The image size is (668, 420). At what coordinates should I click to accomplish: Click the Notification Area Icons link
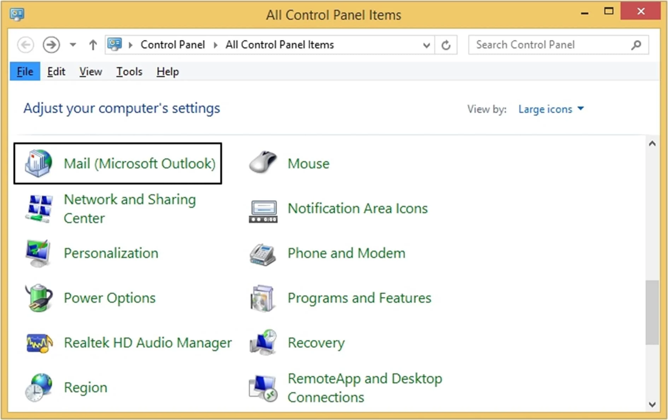pyautogui.click(x=358, y=209)
